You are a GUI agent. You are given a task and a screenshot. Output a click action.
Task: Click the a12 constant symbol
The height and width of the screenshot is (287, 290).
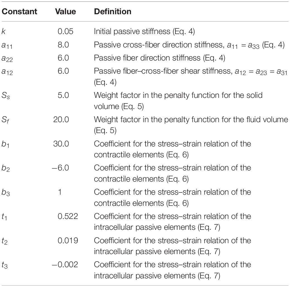click(x=7, y=72)
